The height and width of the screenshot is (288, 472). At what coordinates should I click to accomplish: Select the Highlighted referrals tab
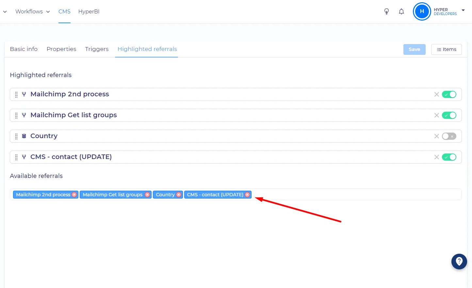tap(147, 49)
